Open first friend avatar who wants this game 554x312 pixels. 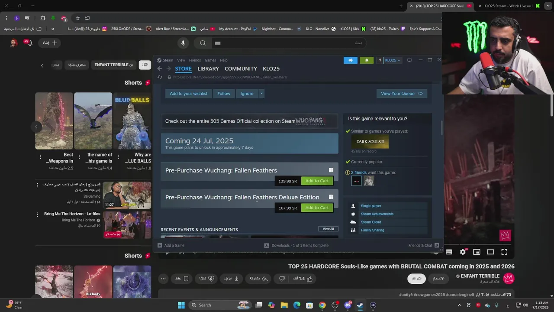click(x=356, y=181)
